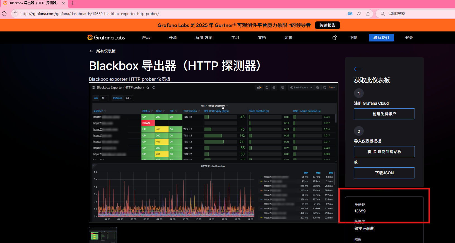Click the dashboard ID 13659 text
This screenshot has width=455, height=243.
(x=360, y=211)
